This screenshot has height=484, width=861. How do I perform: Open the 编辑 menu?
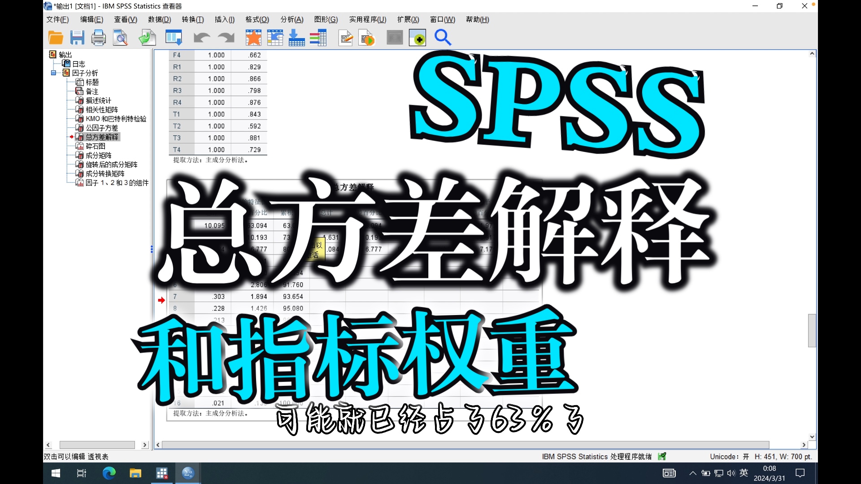[x=91, y=20]
